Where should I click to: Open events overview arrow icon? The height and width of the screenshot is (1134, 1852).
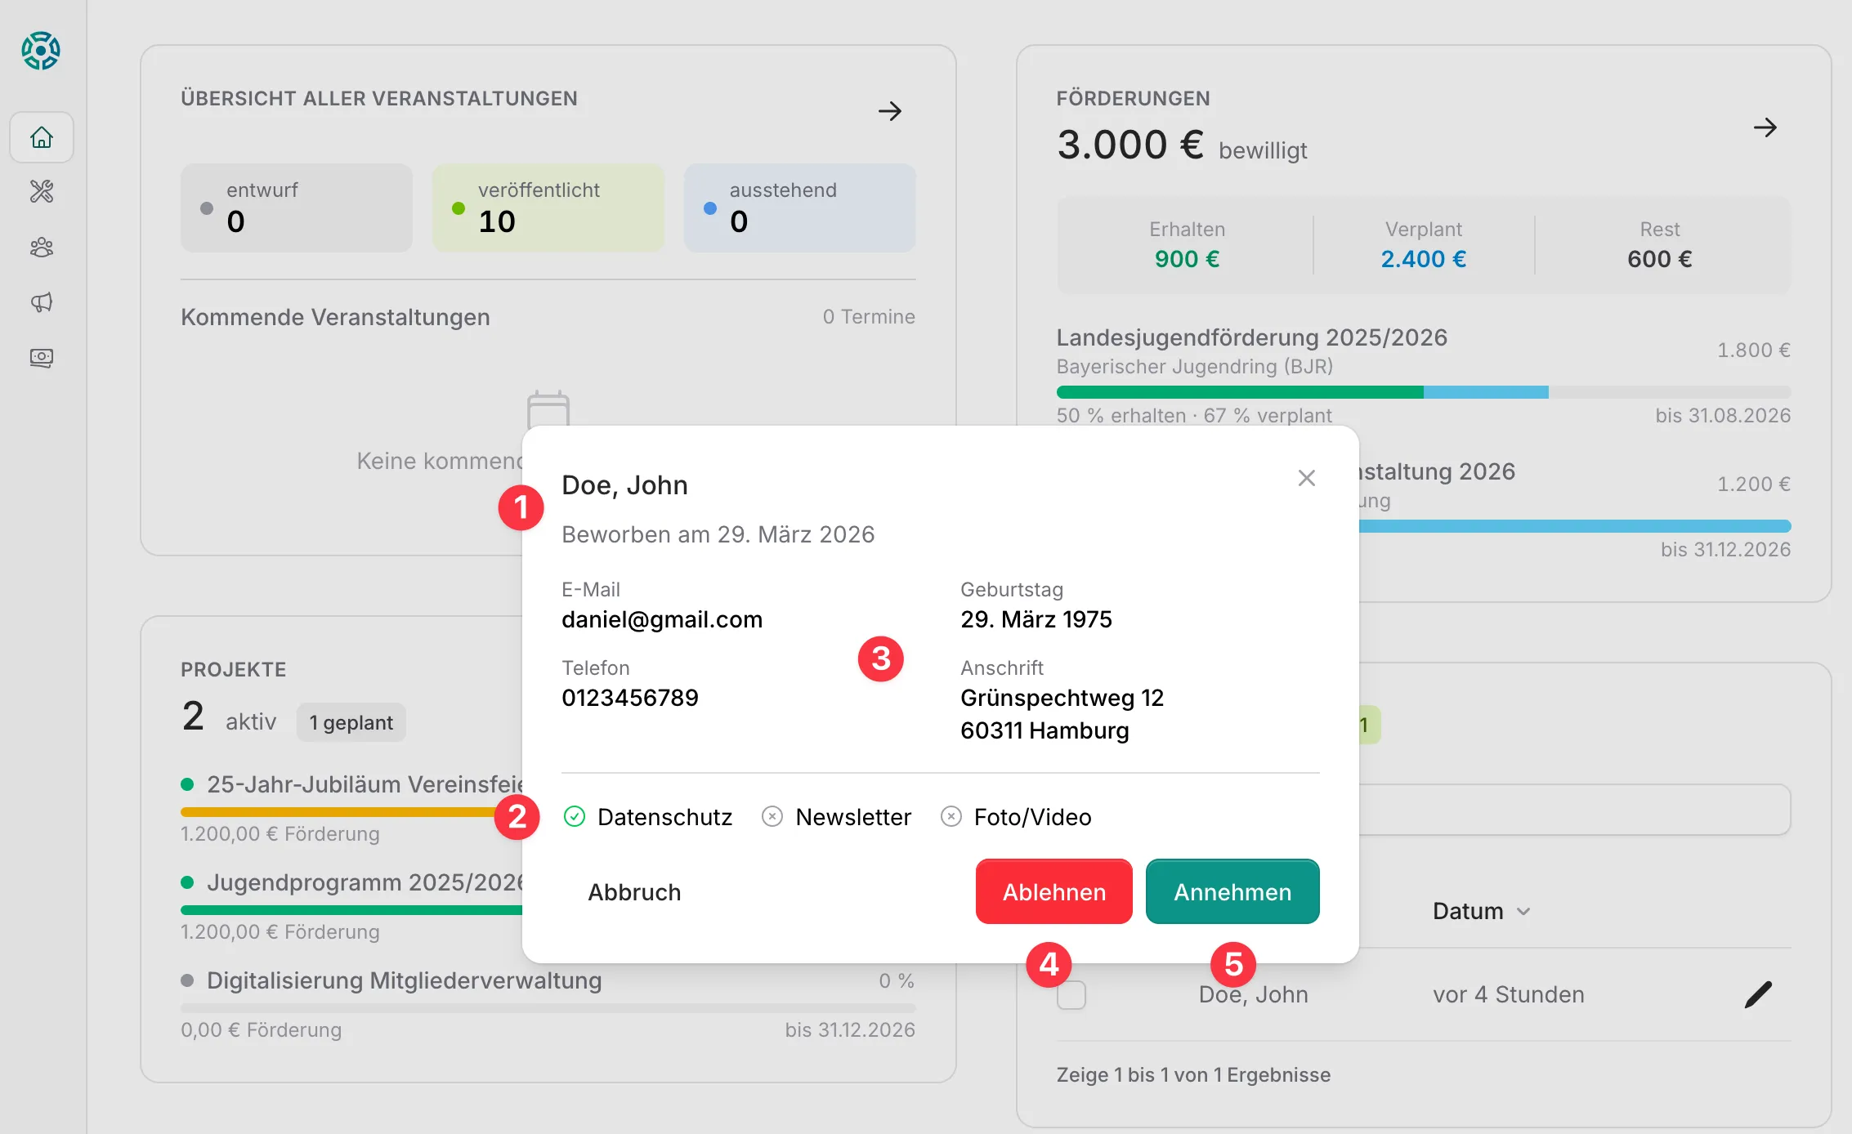pos(890,111)
